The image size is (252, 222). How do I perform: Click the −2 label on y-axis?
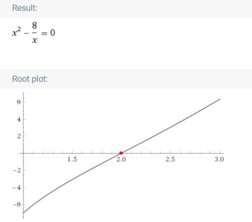click(x=17, y=170)
